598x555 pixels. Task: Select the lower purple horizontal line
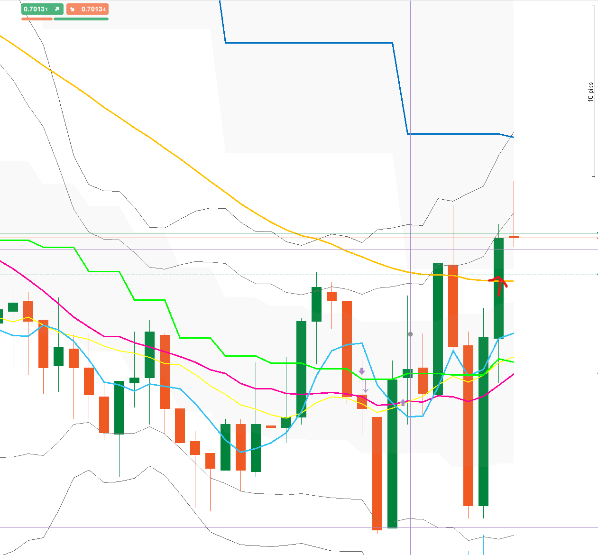pos(299,527)
